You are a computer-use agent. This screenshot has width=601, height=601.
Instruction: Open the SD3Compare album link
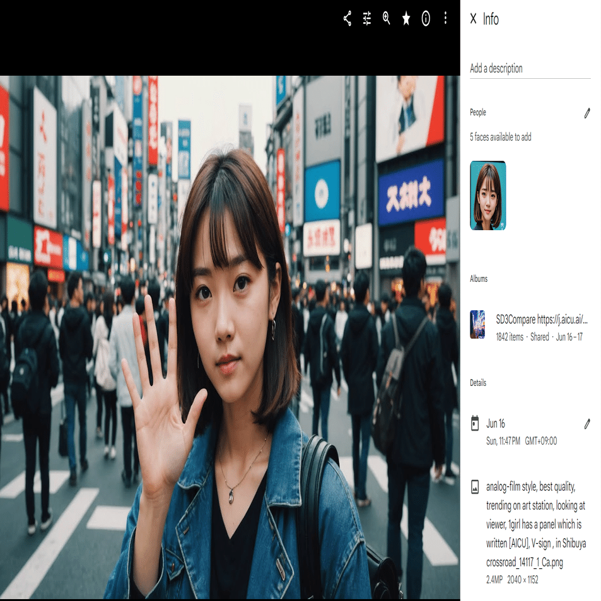pyautogui.click(x=542, y=319)
